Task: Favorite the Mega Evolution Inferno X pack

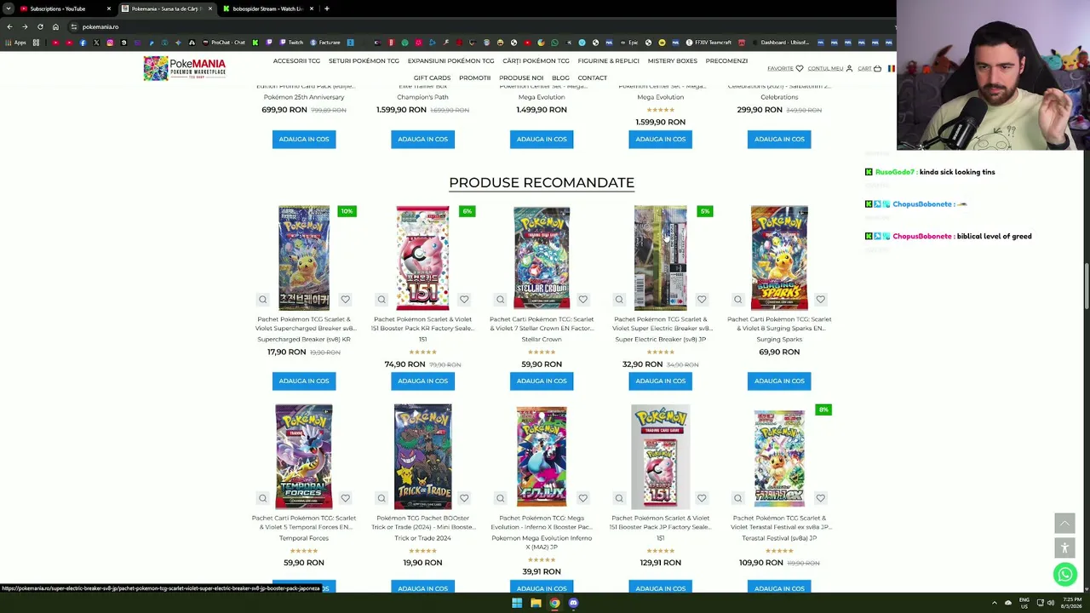Action: pos(582,498)
